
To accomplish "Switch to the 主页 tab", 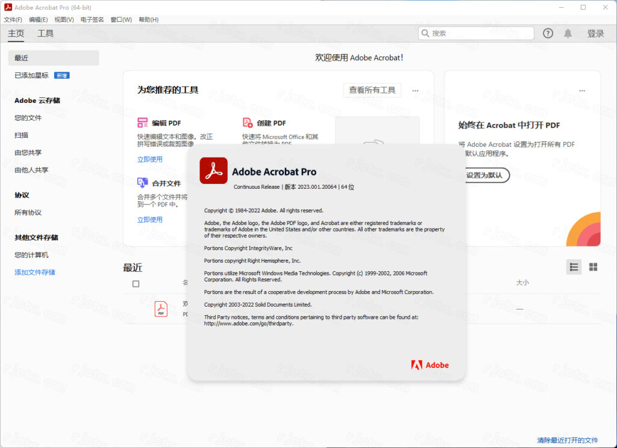I will pos(16,33).
